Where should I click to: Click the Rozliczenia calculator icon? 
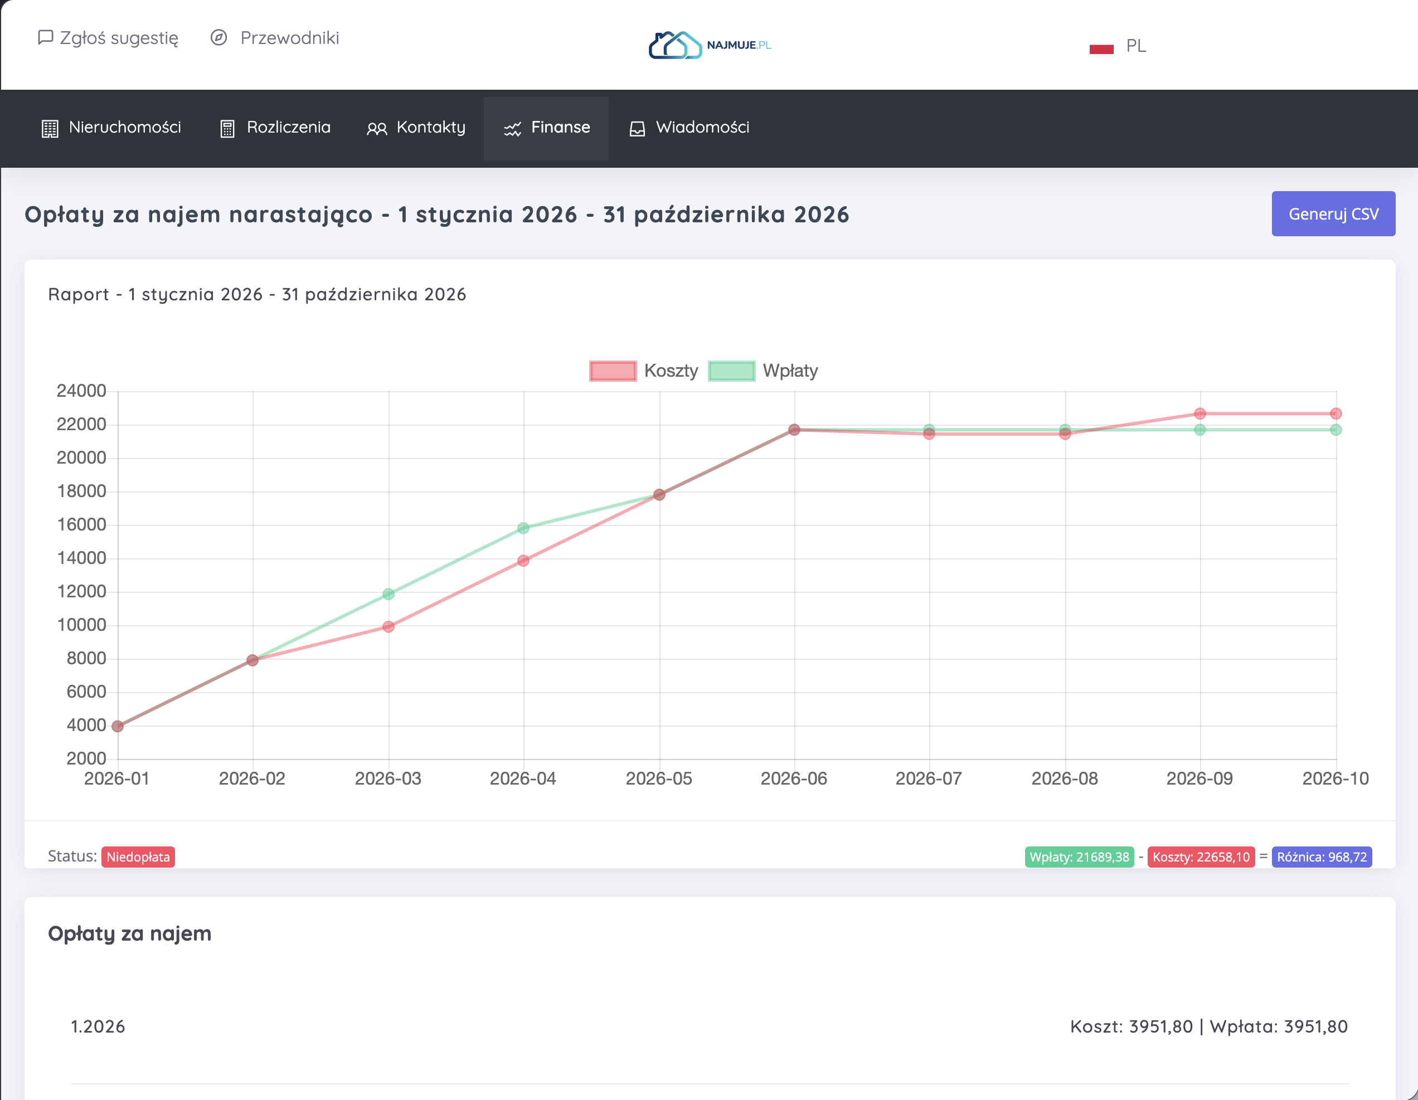coord(227,129)
